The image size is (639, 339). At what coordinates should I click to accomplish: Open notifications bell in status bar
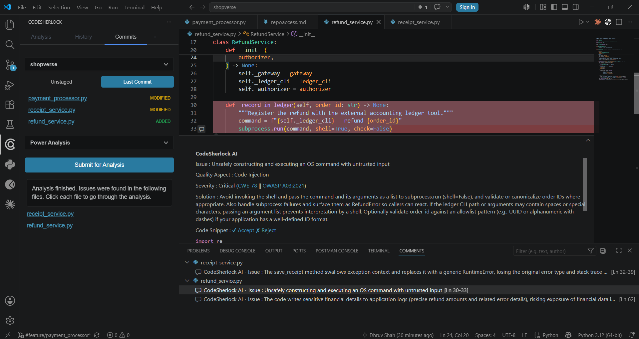point(632,335)
